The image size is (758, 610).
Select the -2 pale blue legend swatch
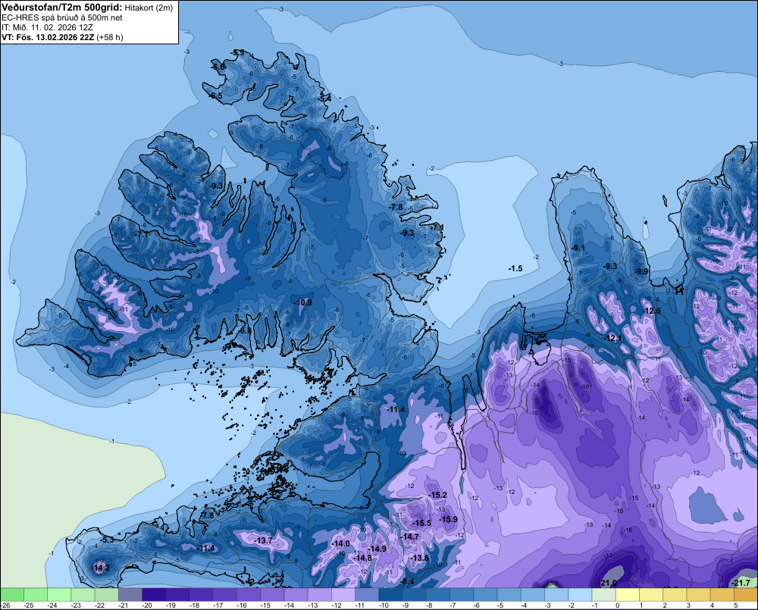pyautogui.click(x=580, y=594)
